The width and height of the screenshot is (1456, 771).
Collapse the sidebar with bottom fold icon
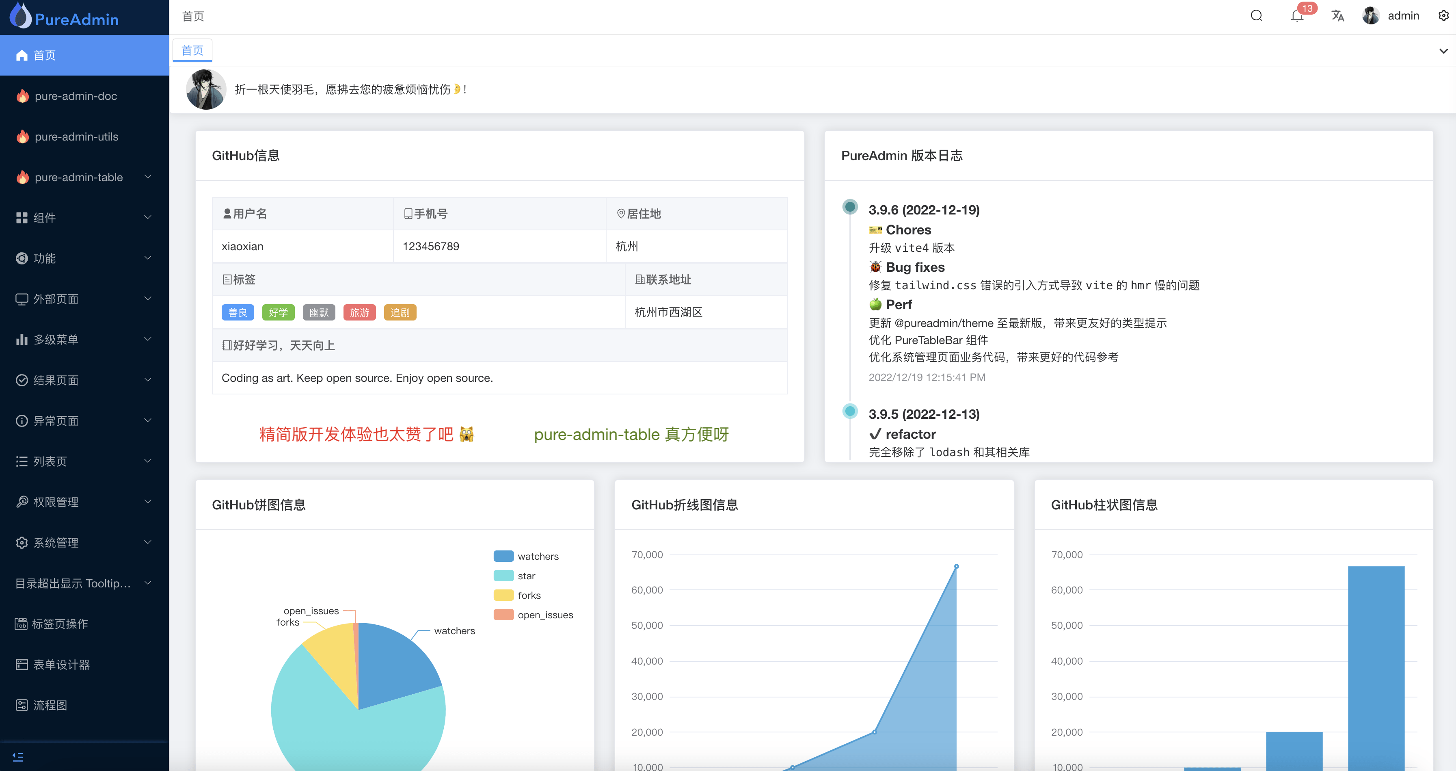[17, 756]
